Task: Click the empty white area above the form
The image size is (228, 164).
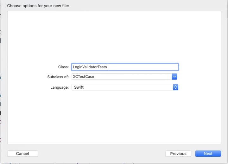Action: pyautogui.click(x=114, y=35)
